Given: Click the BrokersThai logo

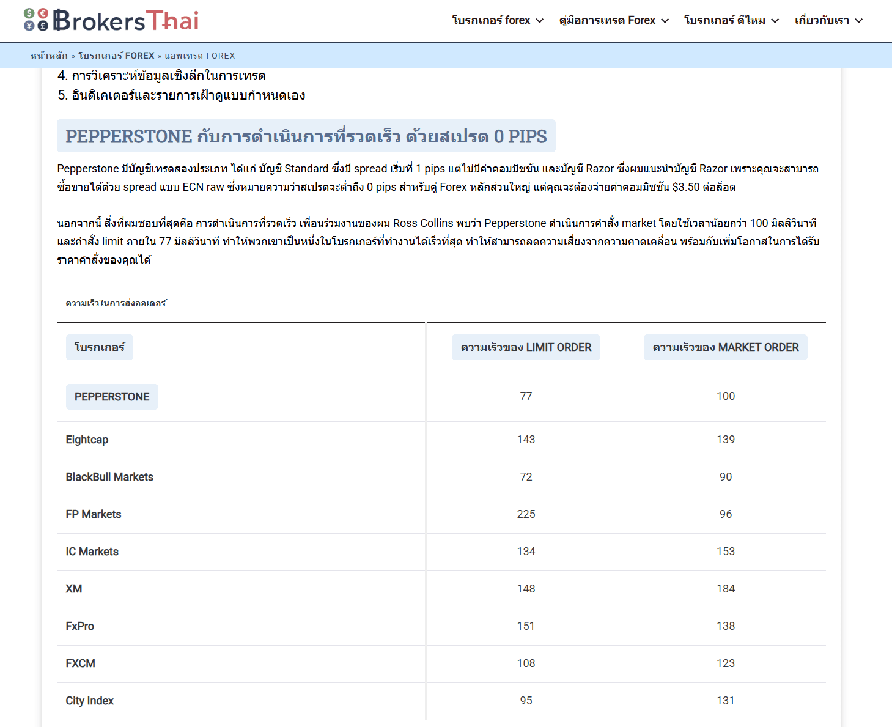Looking at the screenshot, I should pos(111,20).
